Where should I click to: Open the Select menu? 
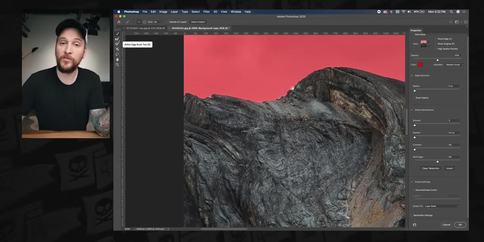pos(196,12)
